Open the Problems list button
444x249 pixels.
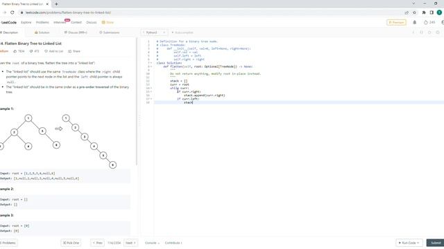pyautogui.click(x=8, y=243)
